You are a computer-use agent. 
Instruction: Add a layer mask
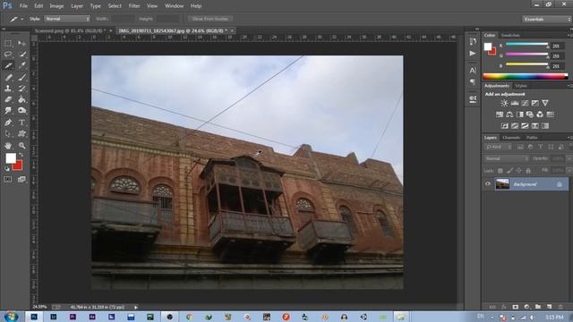(516, 307)
